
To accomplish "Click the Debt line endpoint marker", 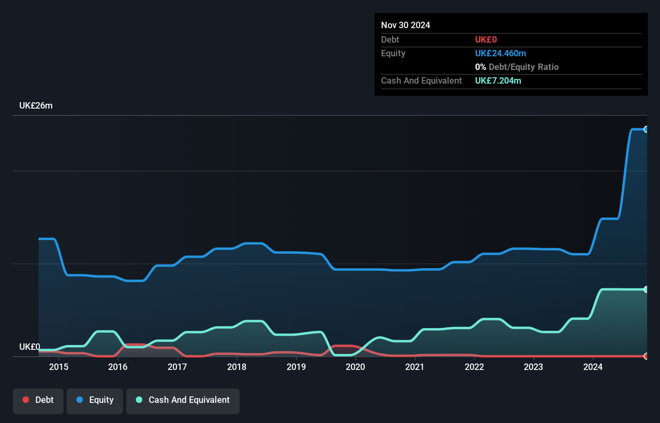I will (x=646, y=356).
